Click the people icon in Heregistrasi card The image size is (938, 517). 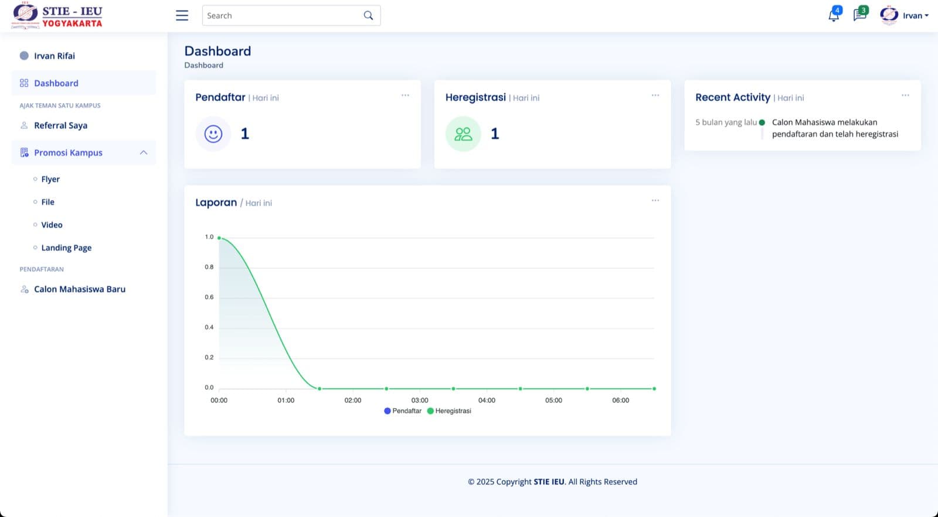coord(463,134)
